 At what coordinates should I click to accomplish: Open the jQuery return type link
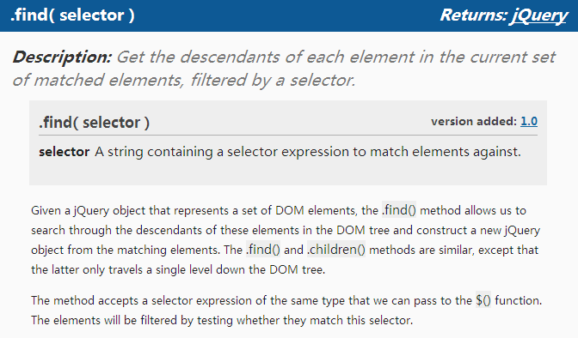[x=538, y=15]
